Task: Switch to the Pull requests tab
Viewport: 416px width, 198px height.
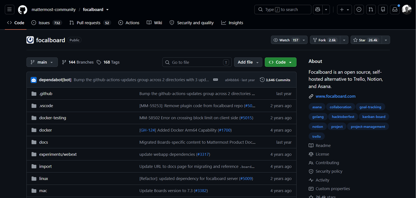Action: [x=90, y=23]
